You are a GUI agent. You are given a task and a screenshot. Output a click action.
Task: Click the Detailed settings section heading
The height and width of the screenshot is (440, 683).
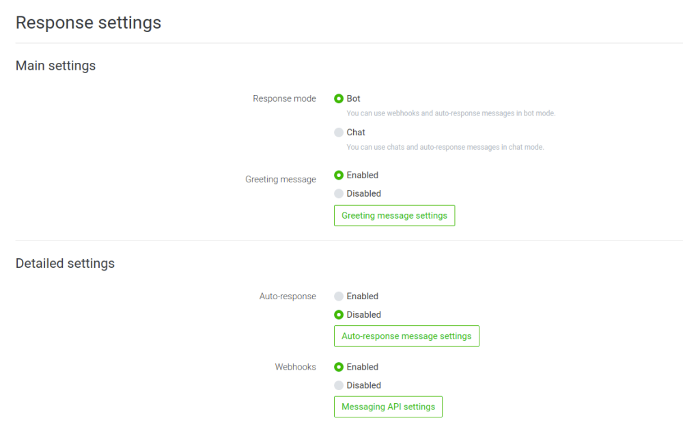pyautogui.click(x=65, y=264)
